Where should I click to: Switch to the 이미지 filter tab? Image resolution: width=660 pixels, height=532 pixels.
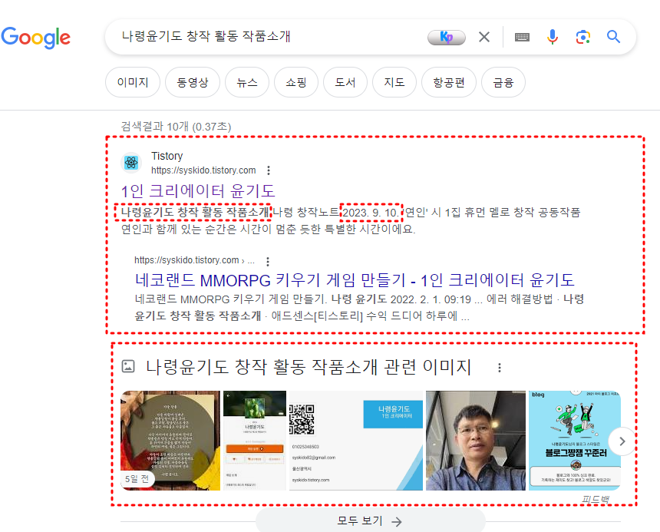(133, 82)
